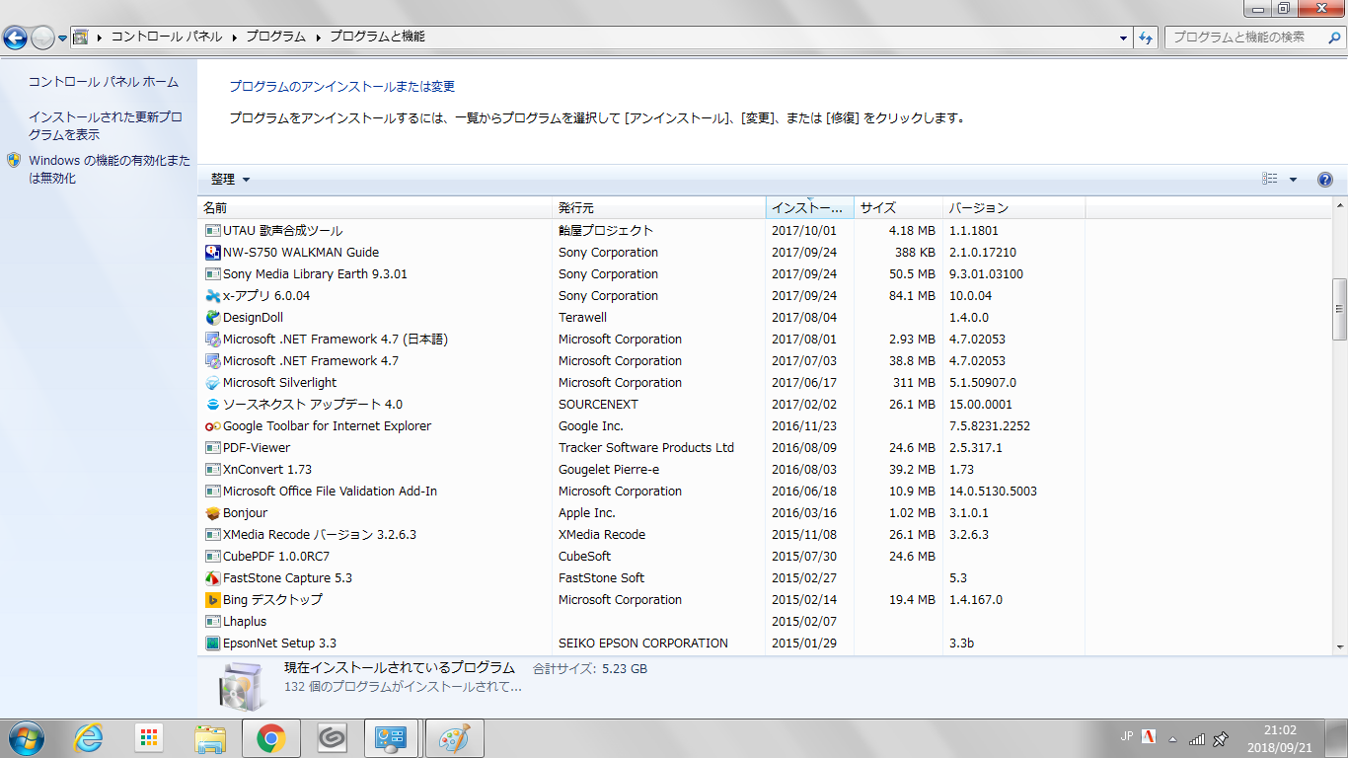This screenshot has width=1348, height=758.
Task: Click the プログラムと機能 breadcrumb segment
Action: point(377,38)
